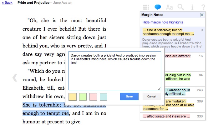Open the search magnifier icon
Screen dimensions: 208x129
(181, 7)
